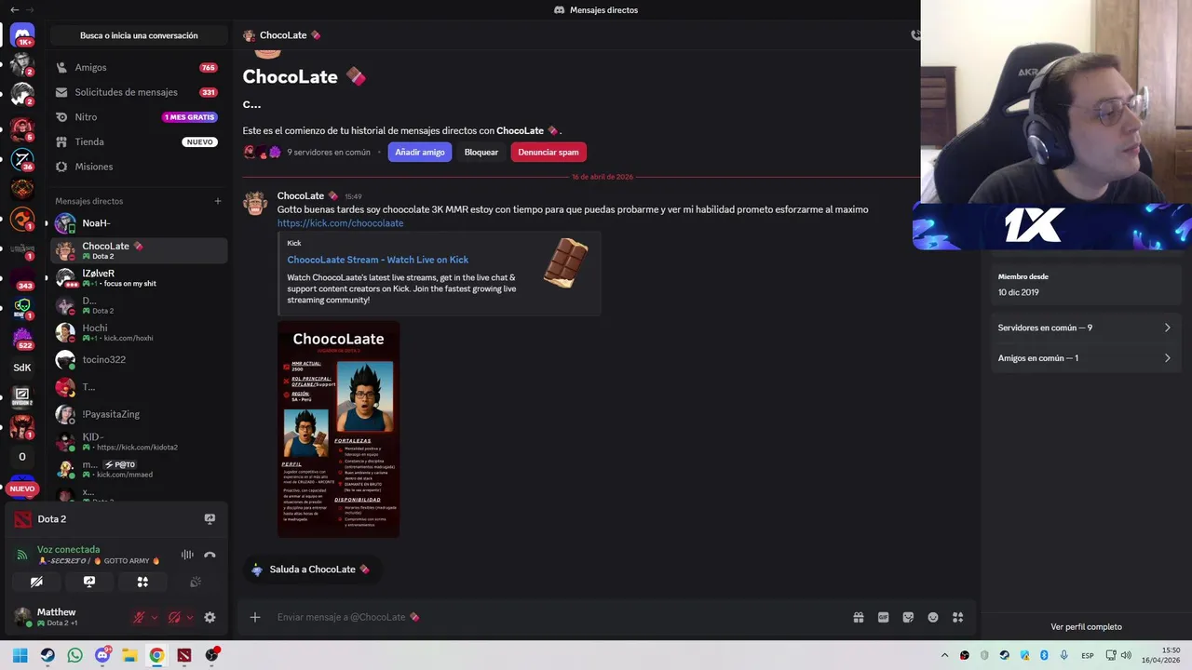Click Añadir amigo button
Viewport: 1192px width, 670px height.
click(x=420, y=152)
